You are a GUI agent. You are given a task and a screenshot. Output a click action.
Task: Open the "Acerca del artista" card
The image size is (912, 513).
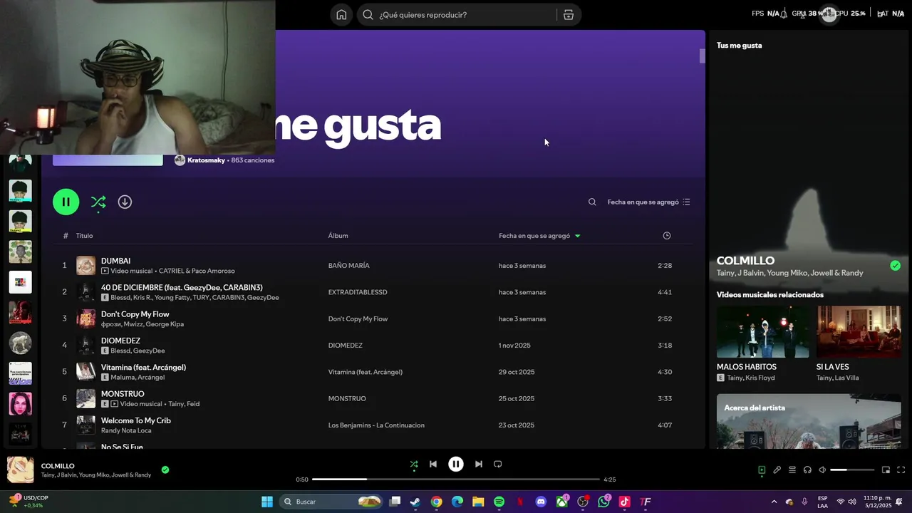[809, 421]
